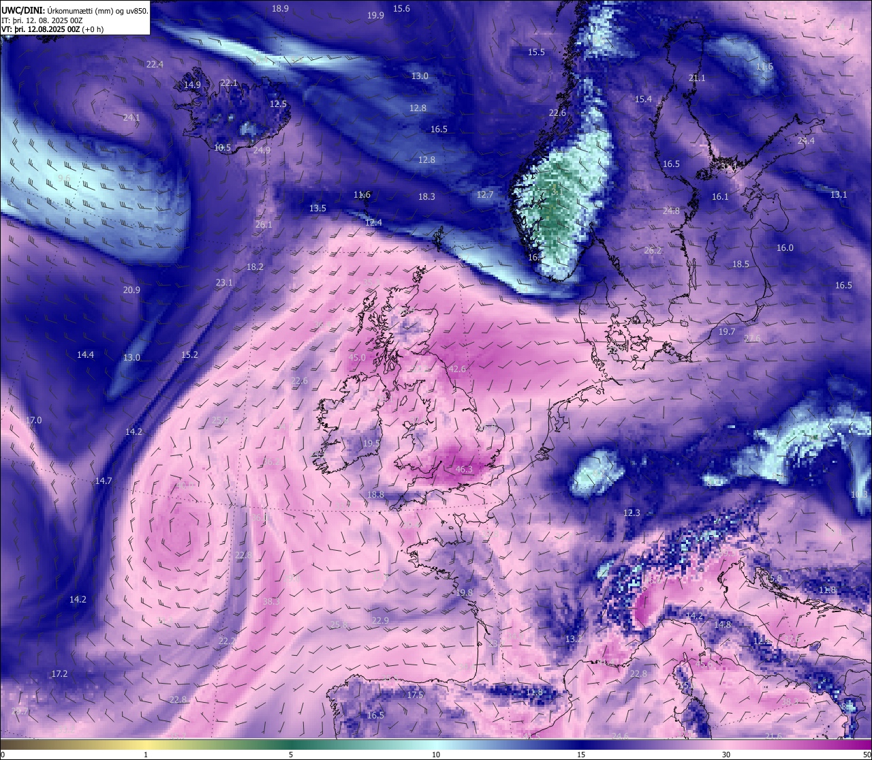The width and height of the screenshot is (872, 760).
Task: Click the 22.1 value over northern Iceland
Action: coord(229,82)
